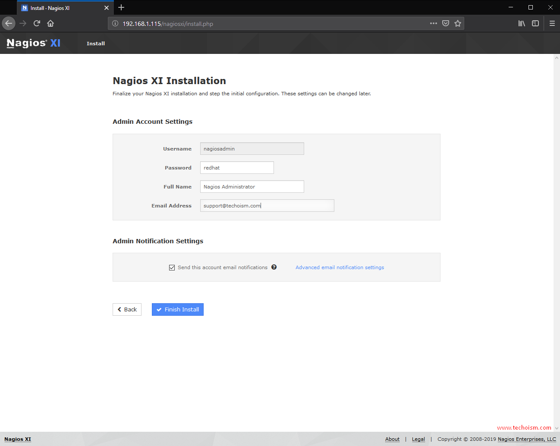Open the About footer link

pyautogui.click(x=392, y=439)
